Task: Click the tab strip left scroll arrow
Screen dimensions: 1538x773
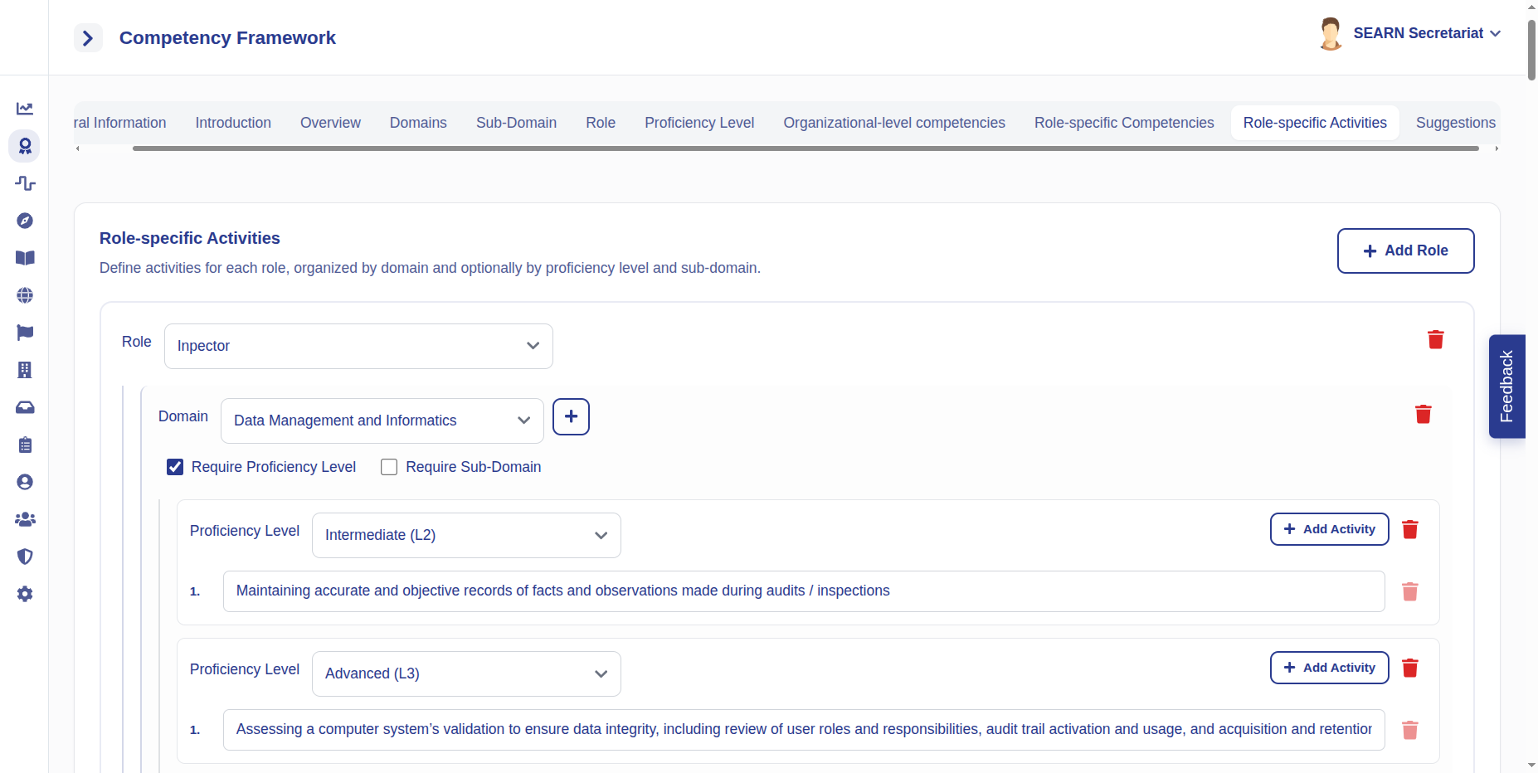Action: pyautogui.click(x=78, y=148)
